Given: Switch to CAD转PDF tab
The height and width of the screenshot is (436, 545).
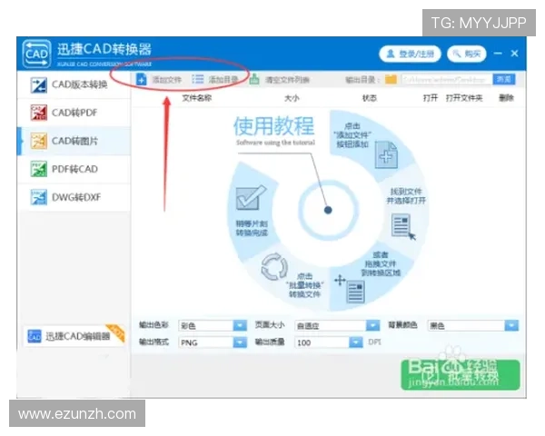Looking at the screenshot, I should point(74,113).
